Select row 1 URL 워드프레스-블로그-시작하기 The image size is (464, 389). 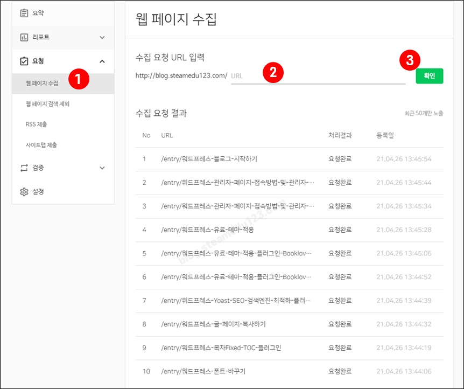[x=209, y=159]
